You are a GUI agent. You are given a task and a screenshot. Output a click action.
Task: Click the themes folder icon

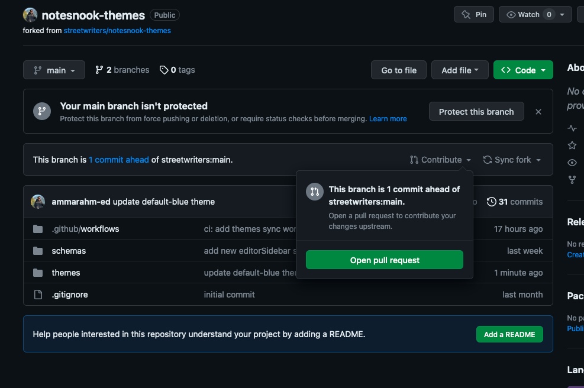point(38,273)
